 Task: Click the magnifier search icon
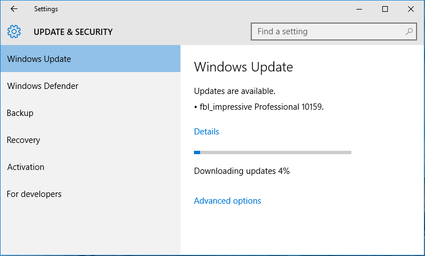coord(409,32)
